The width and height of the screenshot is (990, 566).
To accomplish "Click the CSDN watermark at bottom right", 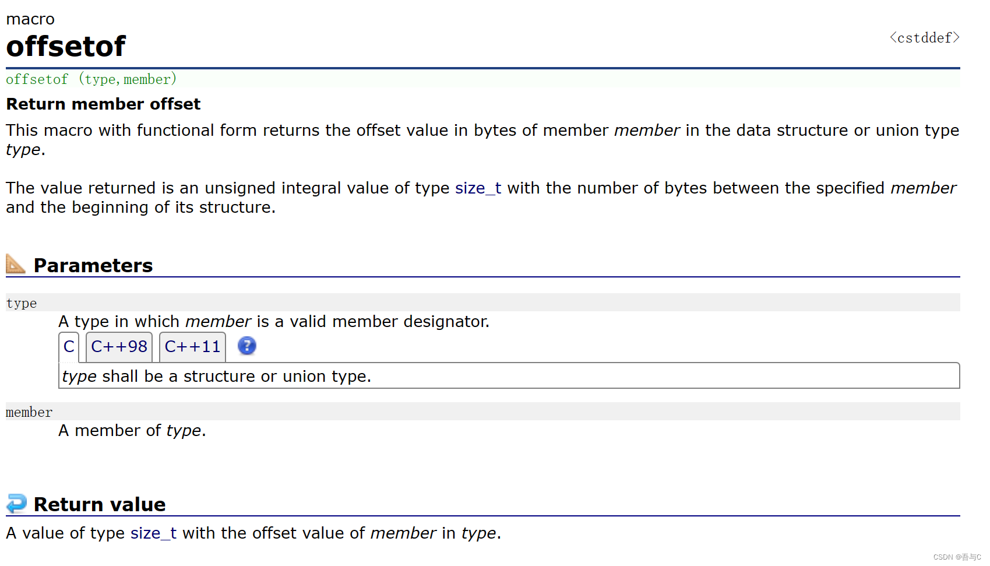I will [957, 557].
